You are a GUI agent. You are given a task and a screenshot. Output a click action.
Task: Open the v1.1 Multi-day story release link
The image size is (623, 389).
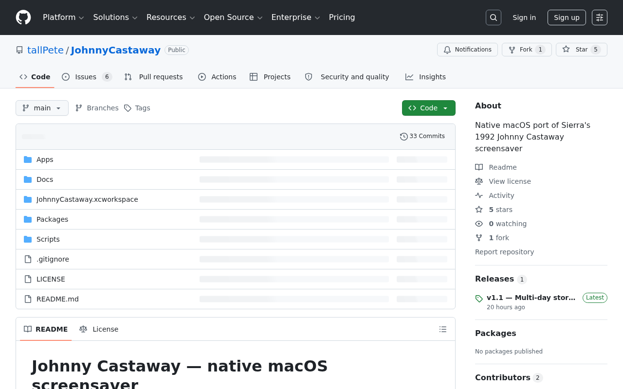pyautogui.click(x=531, y=298)
